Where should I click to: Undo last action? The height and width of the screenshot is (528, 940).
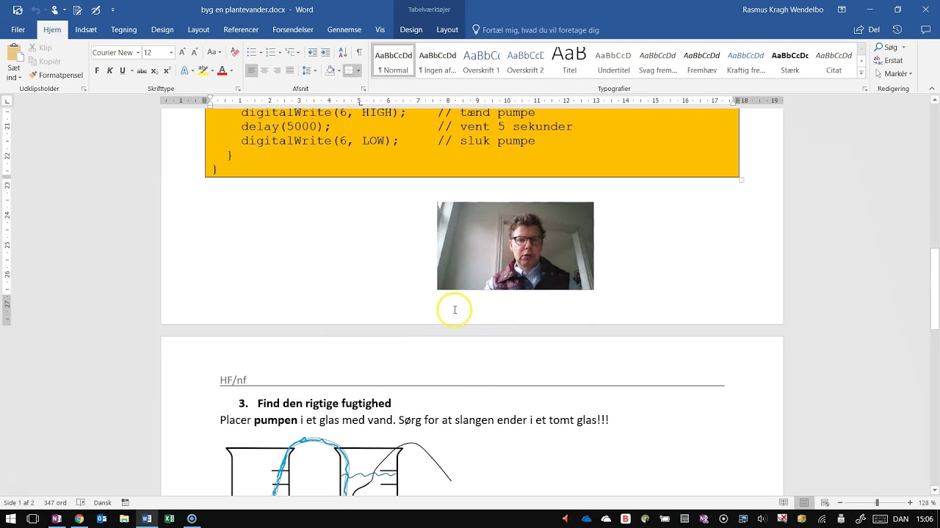pyautogui.click(x=35, y=10)
